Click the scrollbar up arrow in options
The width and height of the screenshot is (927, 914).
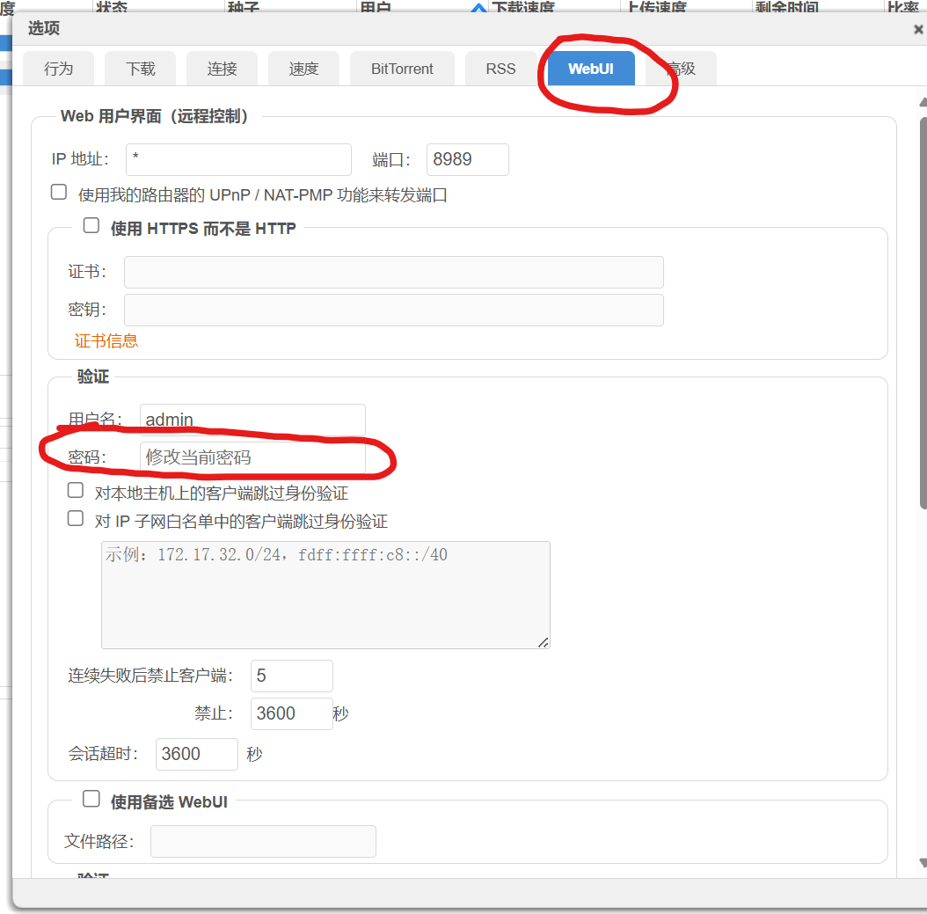click(922, 101)
